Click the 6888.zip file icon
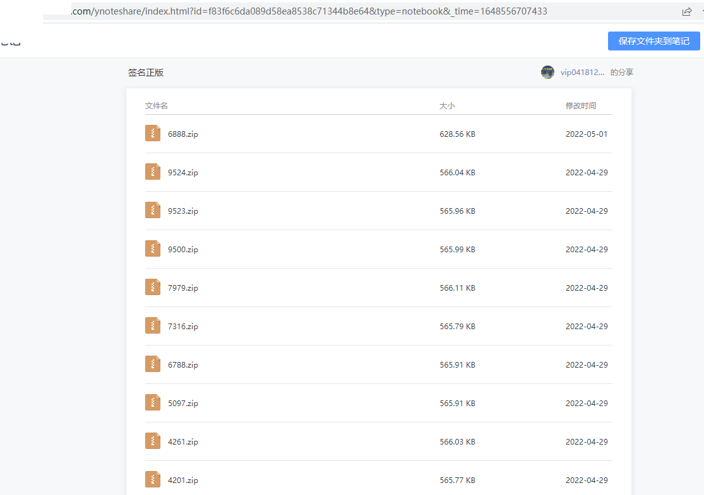Screen dimensions: 704x495 coord(153,133)
